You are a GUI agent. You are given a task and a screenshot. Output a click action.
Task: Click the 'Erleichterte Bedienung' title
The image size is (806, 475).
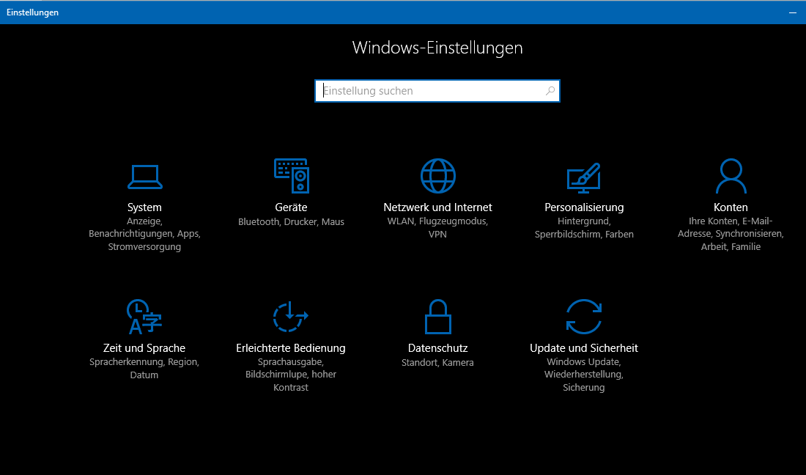291,348
